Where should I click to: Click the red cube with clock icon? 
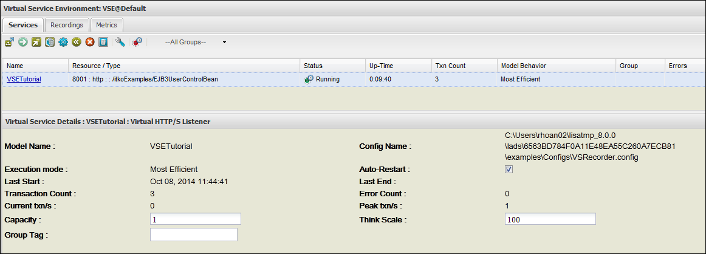click(x=137, y=42)
